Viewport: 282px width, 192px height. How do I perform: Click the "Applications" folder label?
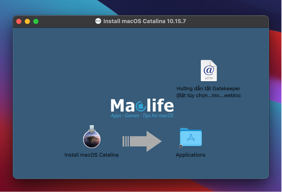[191, 155]
